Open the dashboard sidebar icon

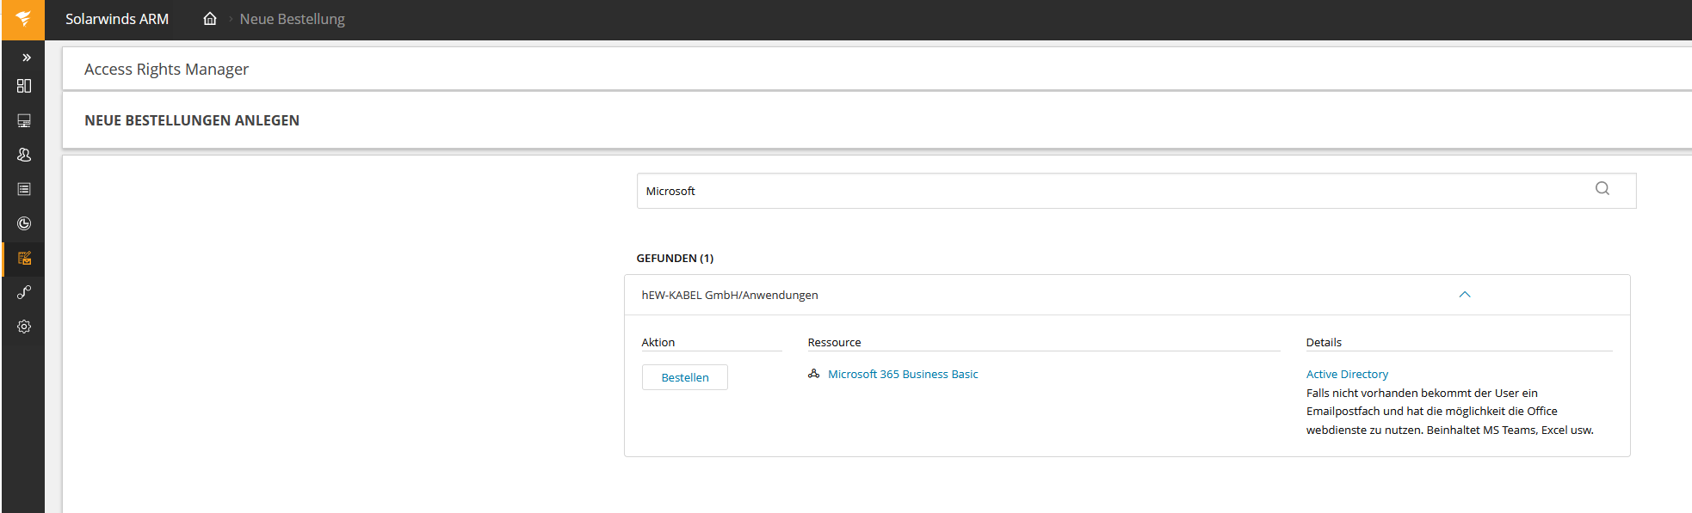click(24, 86)
